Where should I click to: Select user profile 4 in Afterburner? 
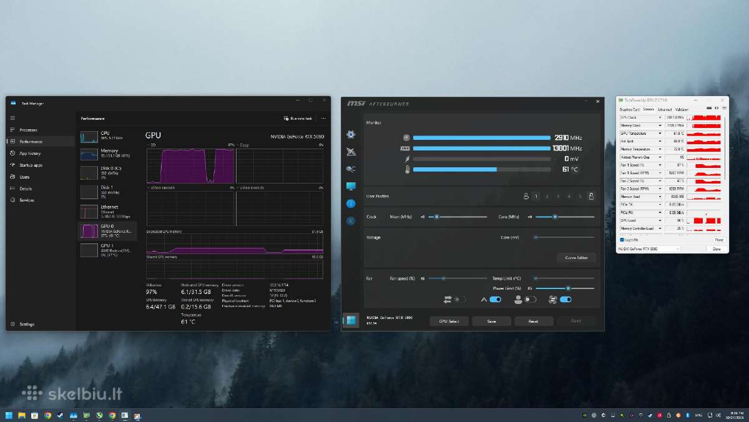[569, 197]
